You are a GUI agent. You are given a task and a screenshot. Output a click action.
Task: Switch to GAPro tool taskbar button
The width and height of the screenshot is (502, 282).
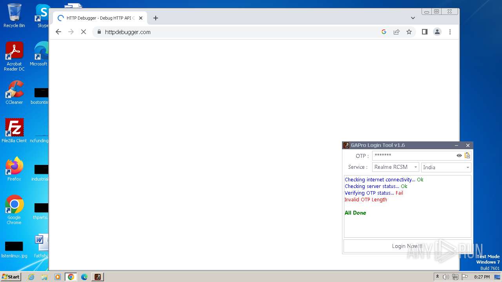pyautogui.click(x=98, y=277)
